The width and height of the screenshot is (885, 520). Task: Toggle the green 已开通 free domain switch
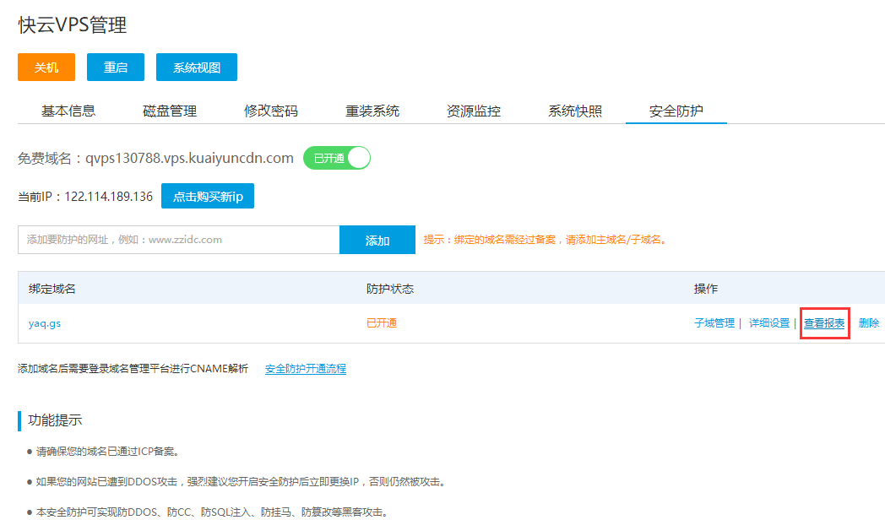click(x=337, y=158)
